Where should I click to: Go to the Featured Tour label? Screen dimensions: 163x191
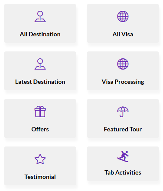coord(123,129)
